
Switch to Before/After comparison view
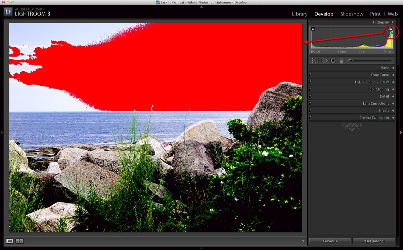(x=19, y=241)
